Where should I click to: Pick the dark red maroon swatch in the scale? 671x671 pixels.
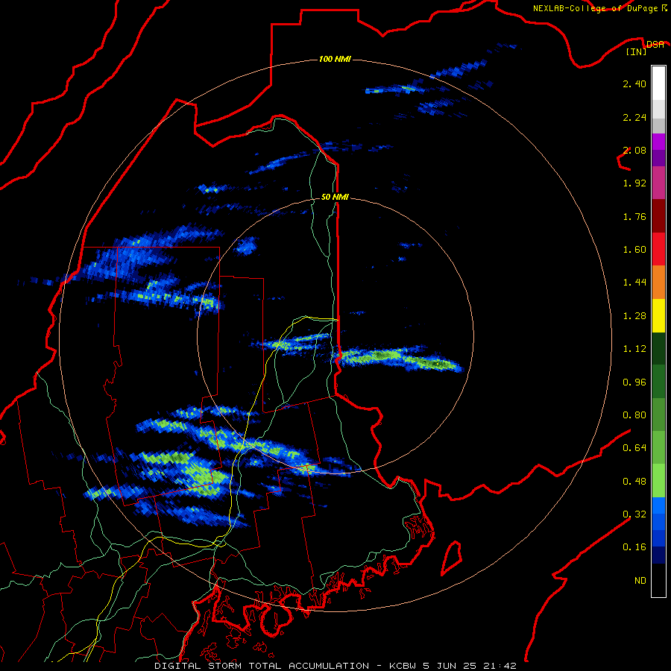click(x=658, y=216)
